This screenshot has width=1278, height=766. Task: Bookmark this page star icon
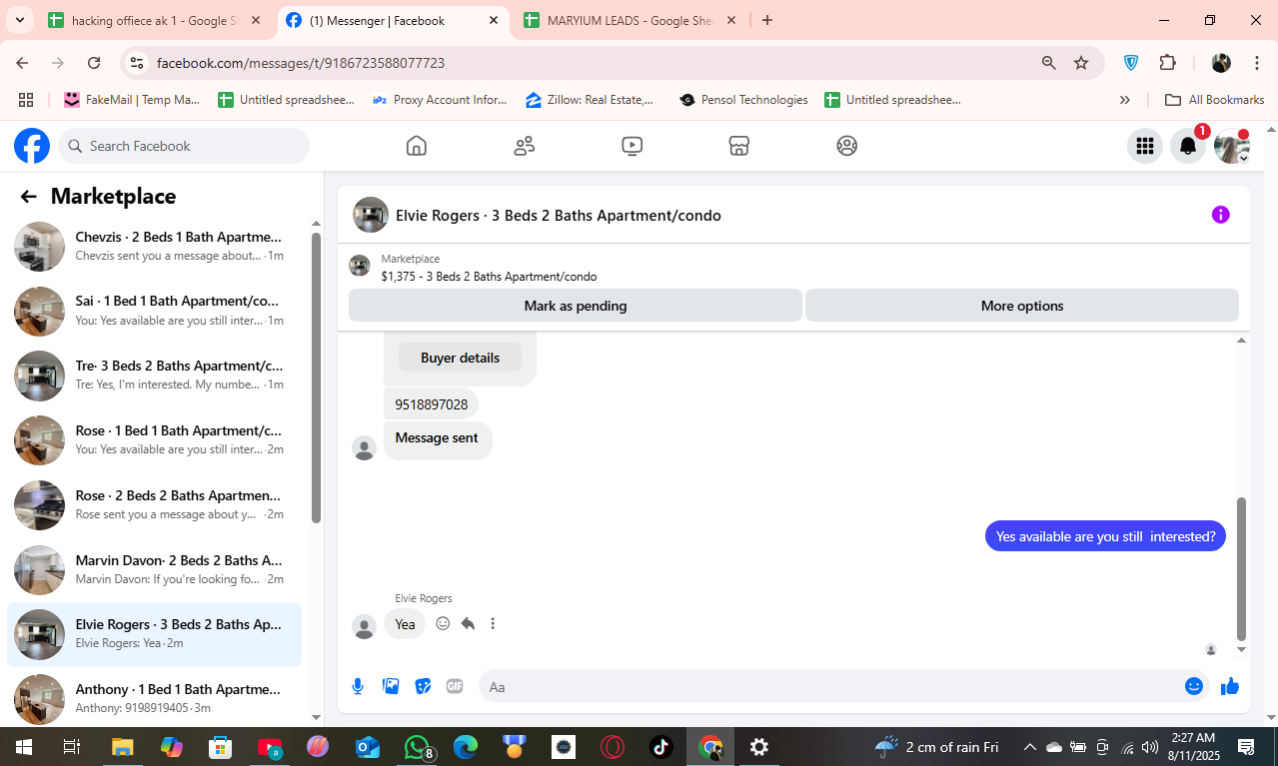pyautogui.click(x=1081, y=63)
